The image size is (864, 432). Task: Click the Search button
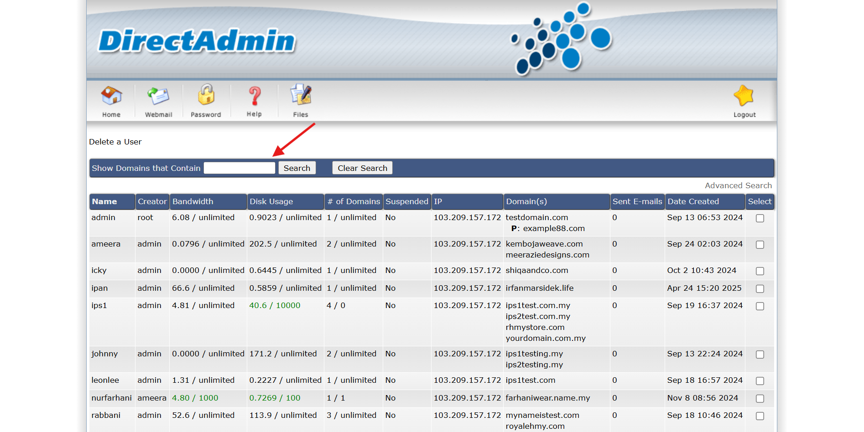coord(297,168)
